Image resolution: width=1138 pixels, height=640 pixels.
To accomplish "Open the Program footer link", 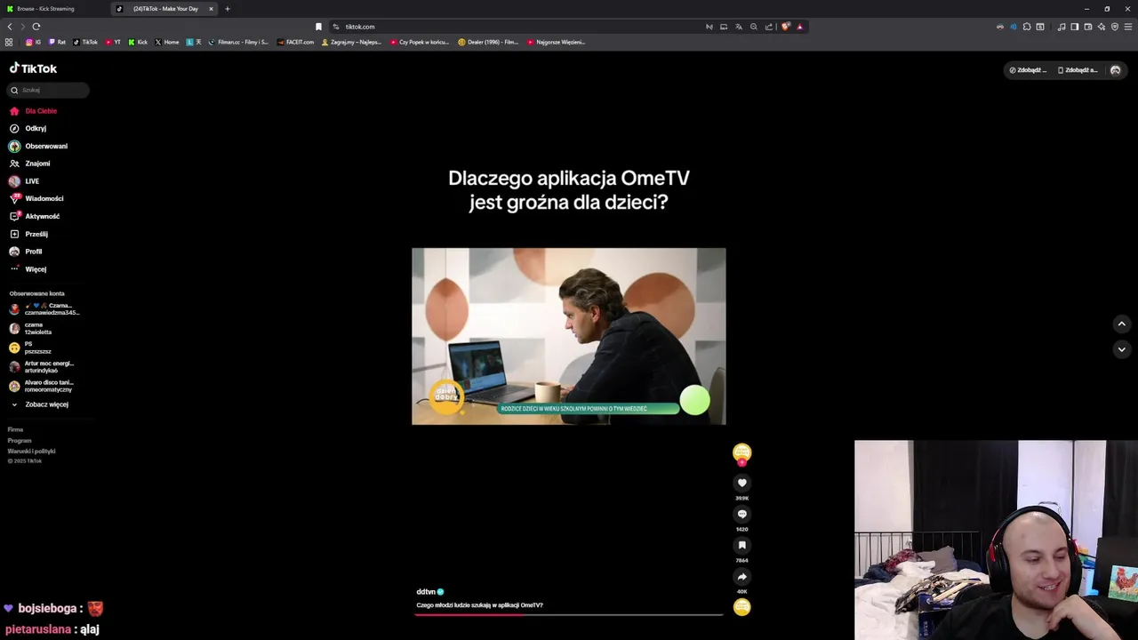I will pyautogui.click(x=20, y=440).
